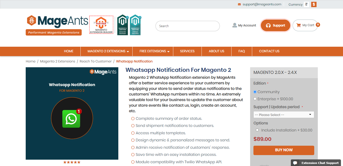Click 'Module compatibility with Twilio WhatsApp API.' bullet
The height and width of the screenshot is (166, 343).
179,162
